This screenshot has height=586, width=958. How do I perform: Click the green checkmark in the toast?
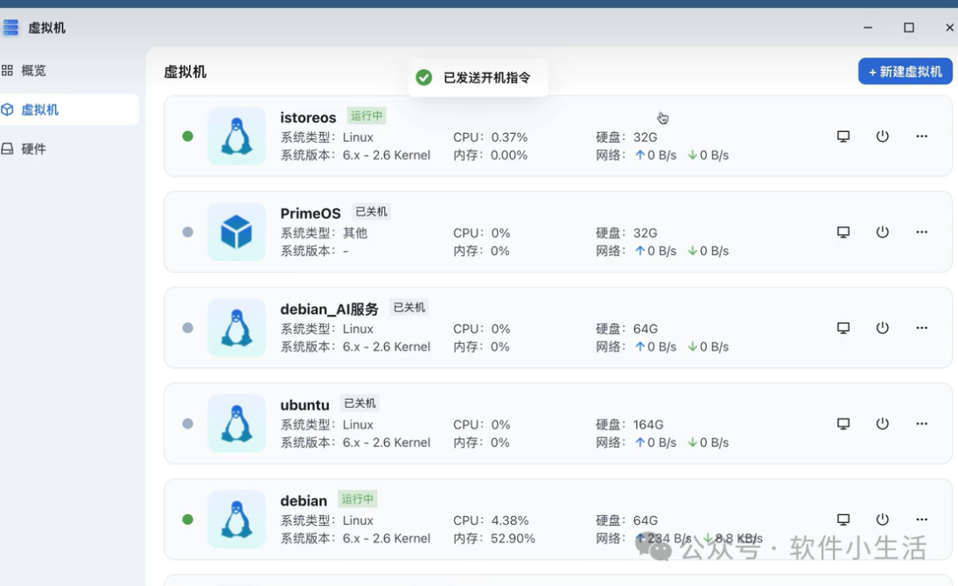(x=424, y=77)
